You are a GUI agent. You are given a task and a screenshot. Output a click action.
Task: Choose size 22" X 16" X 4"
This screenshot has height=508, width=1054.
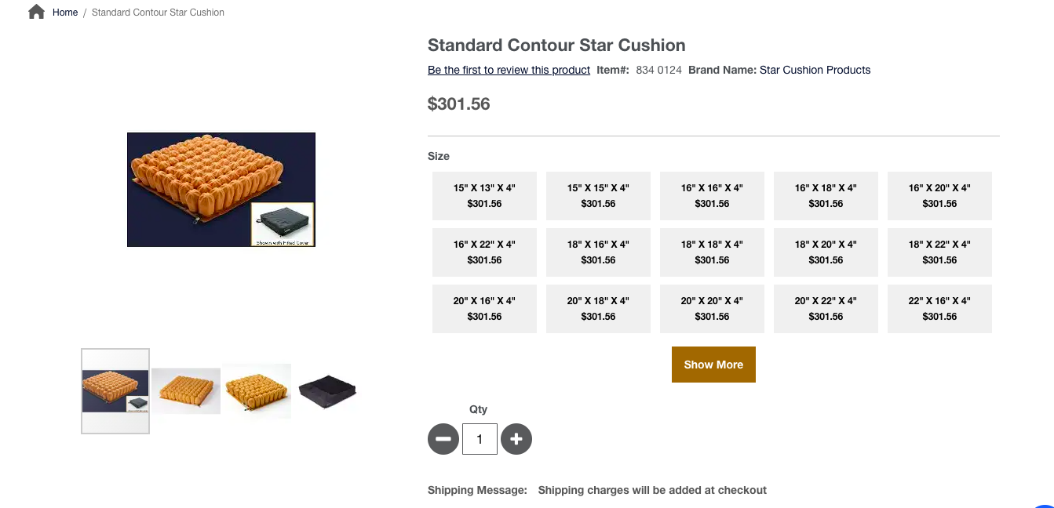[939, 309]
